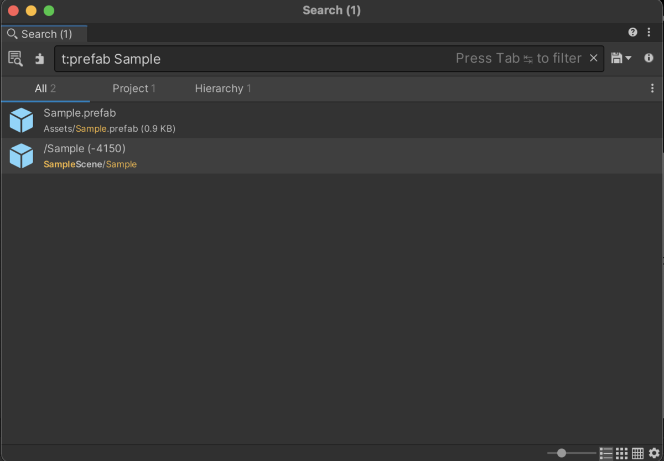Image resolution: width=664 pixels, height=461 pixels.
Task: Open the save search dropdown arrow
Action: [x=628, y=58]
